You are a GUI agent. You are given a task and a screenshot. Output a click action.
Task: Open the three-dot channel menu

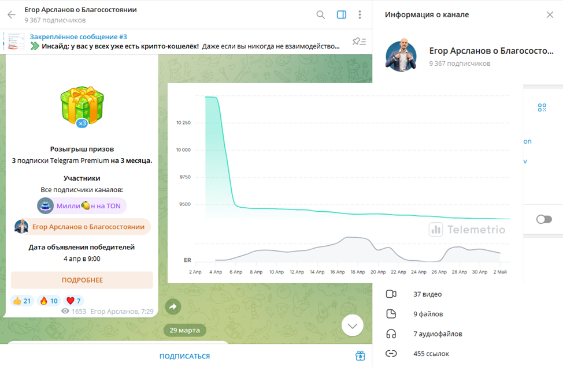coord(360,14)
